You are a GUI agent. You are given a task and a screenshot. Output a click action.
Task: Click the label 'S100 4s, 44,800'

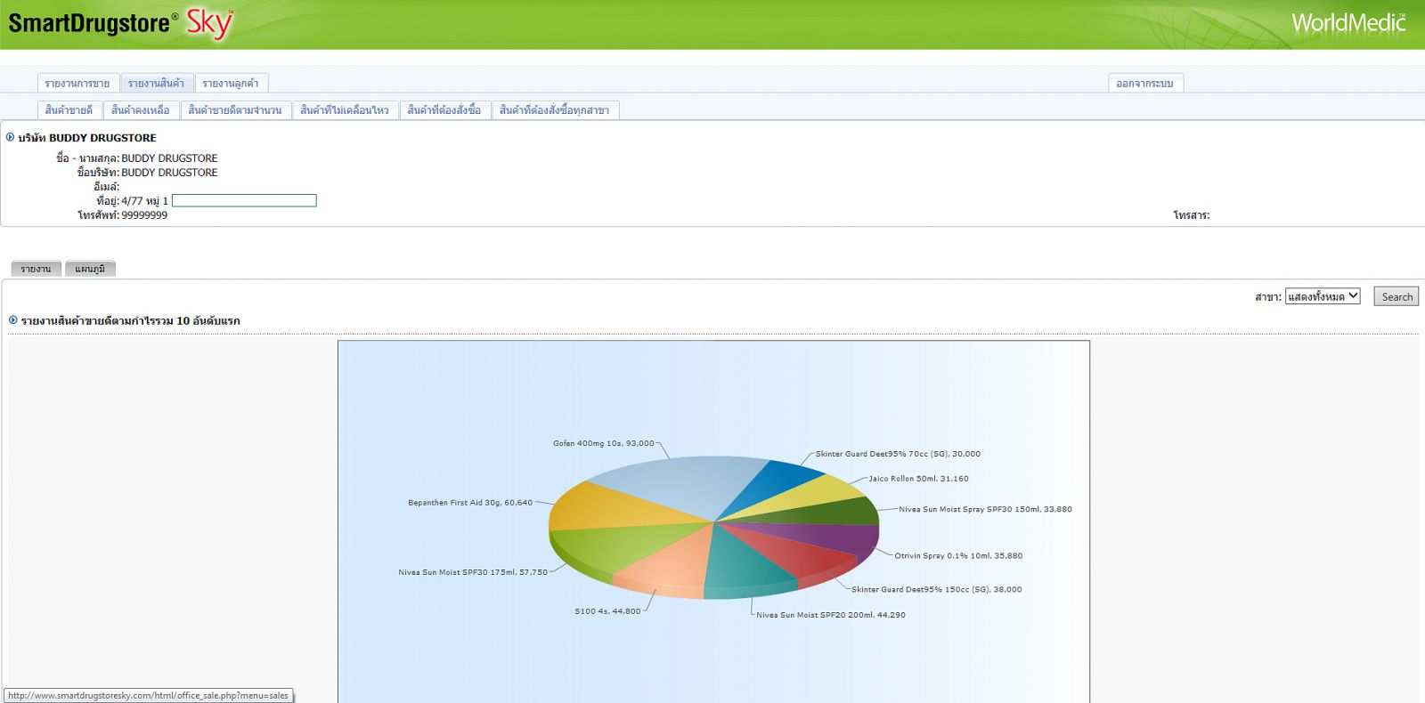point(607,611)
